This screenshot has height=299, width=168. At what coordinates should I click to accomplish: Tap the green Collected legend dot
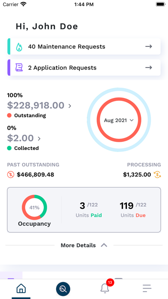pyautogui.click(x=9, y=148)
